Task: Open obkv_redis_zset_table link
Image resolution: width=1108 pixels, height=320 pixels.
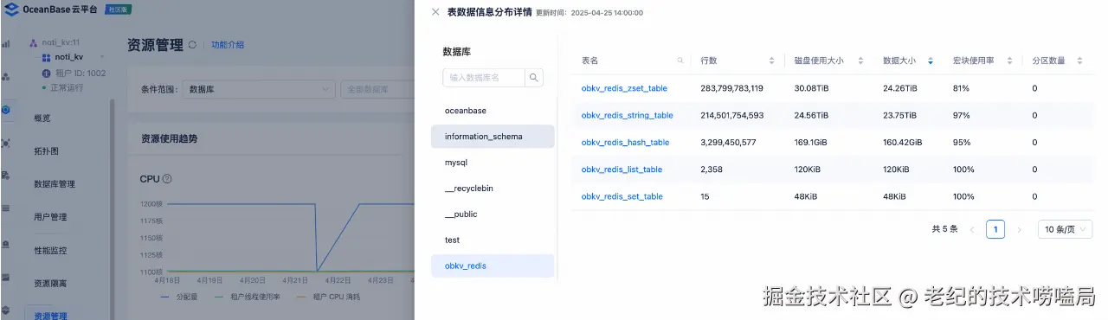Action: (624, 88)
